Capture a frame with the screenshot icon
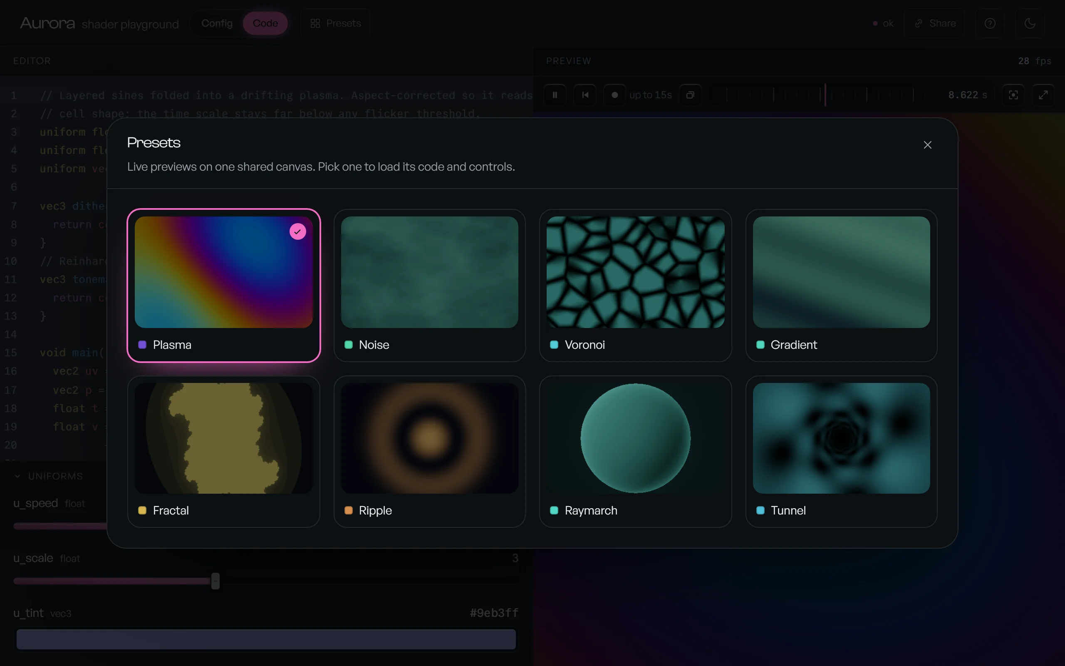Viewport: 1065px width, 666px height. tap(1013, 95)
